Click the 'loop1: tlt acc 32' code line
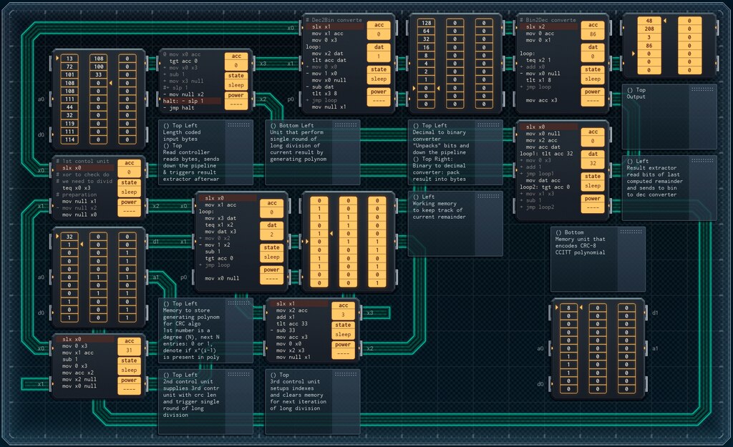 546,154
